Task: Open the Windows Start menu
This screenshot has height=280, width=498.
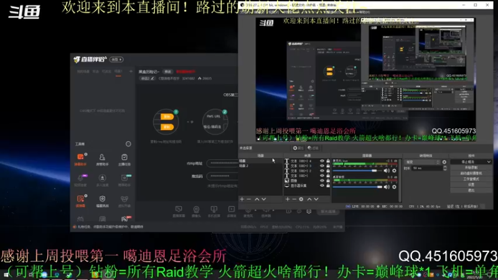Action: (6, 274)
